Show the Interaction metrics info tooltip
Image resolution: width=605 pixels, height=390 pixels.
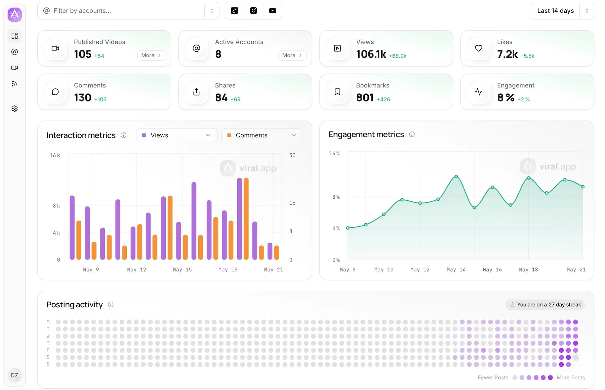tap(123, 135)
